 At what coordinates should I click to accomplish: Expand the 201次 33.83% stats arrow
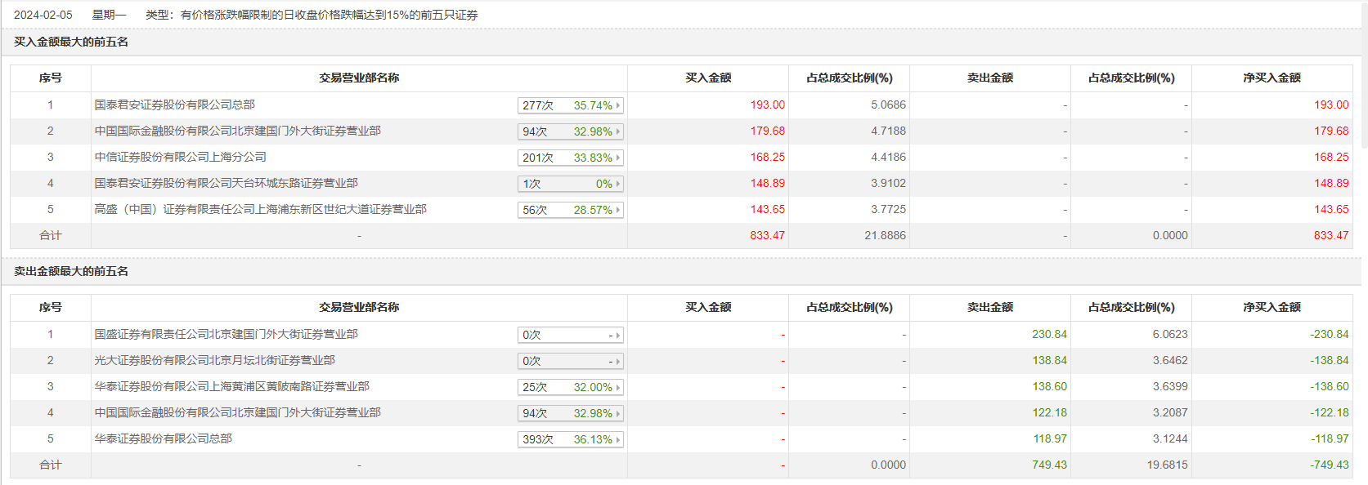pyautogui.click(x=618, y=158)
